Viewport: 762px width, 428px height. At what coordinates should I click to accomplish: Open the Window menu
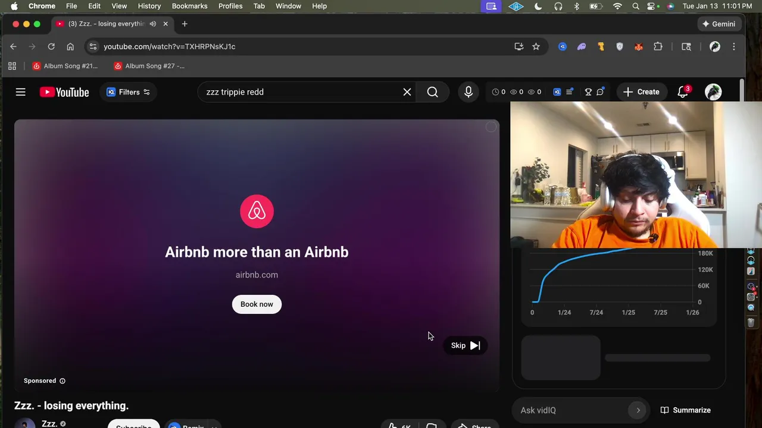click(288, 6)
